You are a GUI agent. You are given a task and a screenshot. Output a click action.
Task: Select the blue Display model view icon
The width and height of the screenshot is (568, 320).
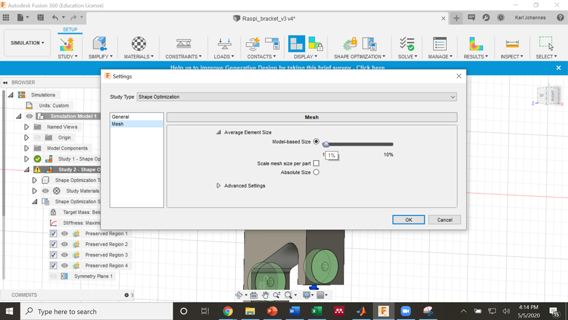(296, 44)
